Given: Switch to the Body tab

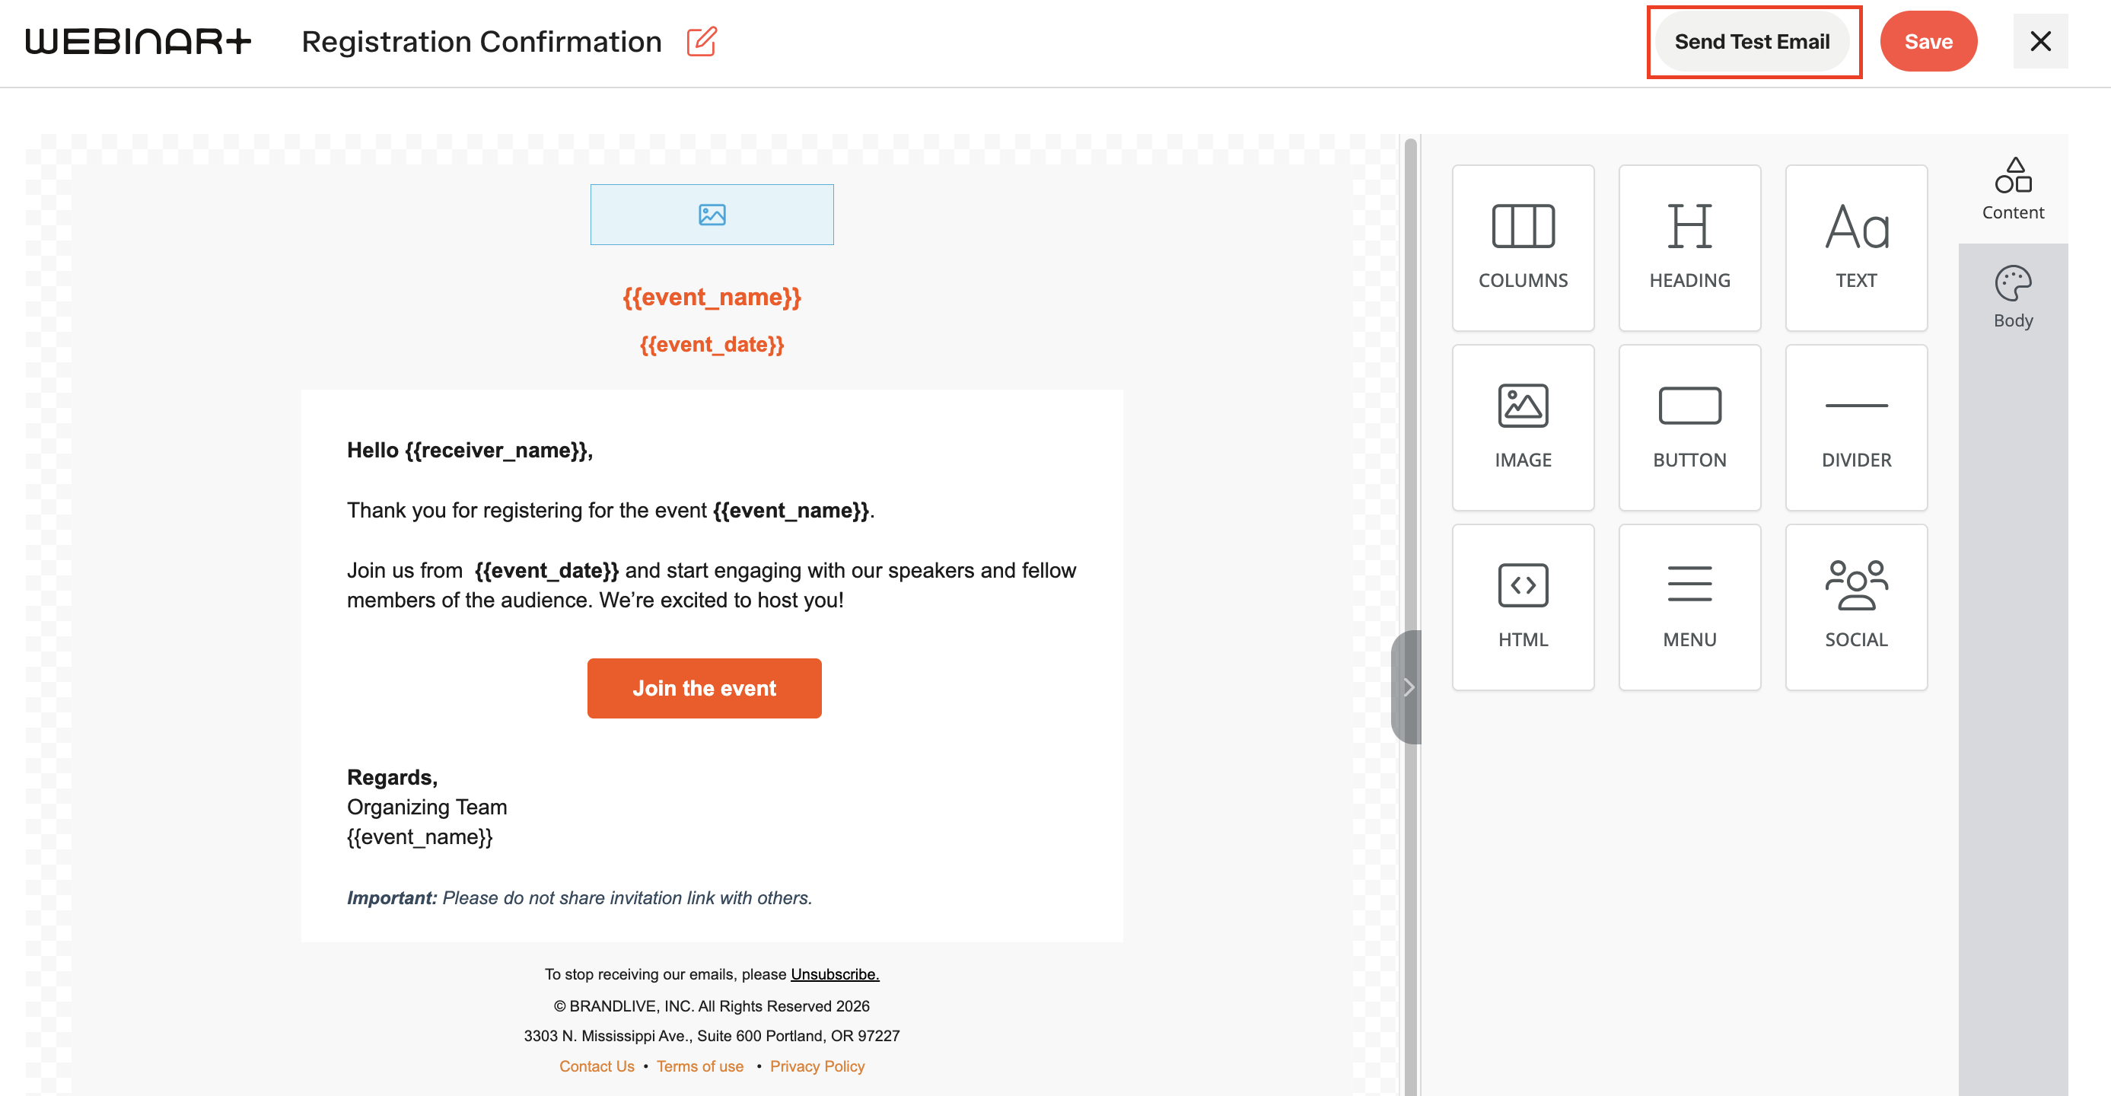Looking at the screenshot, I should 2013,298.
